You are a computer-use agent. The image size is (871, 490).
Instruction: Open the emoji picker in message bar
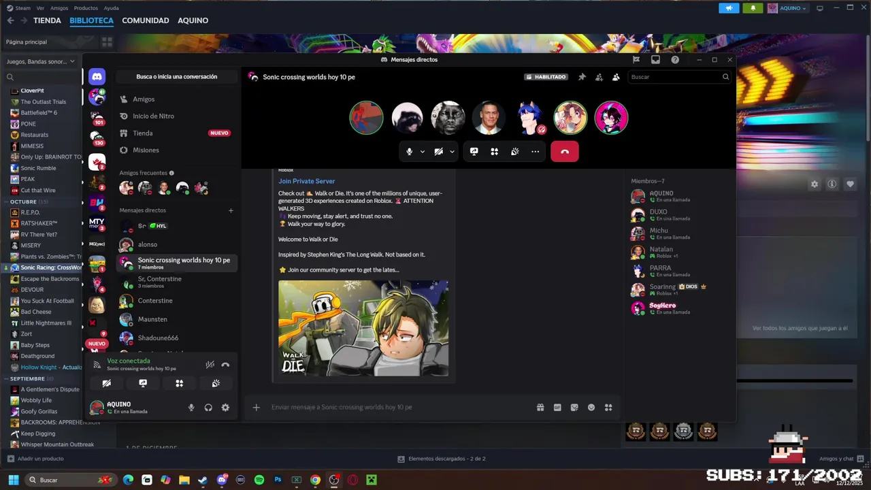[591, 408]
